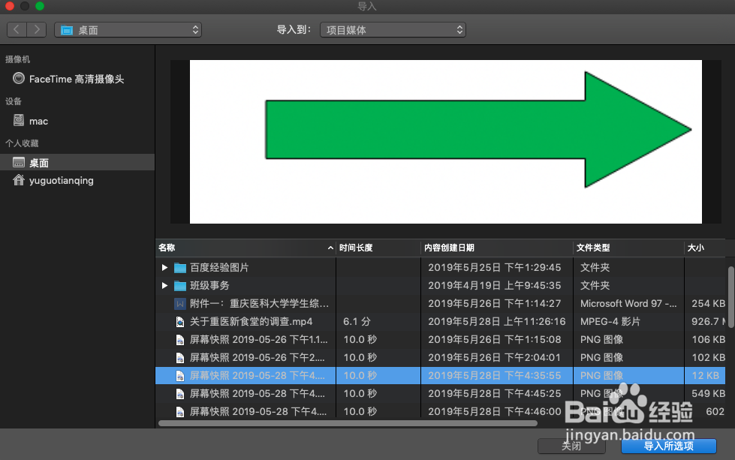
Task: Click the folder icon of 班级事务
Action: click(180, 285)
